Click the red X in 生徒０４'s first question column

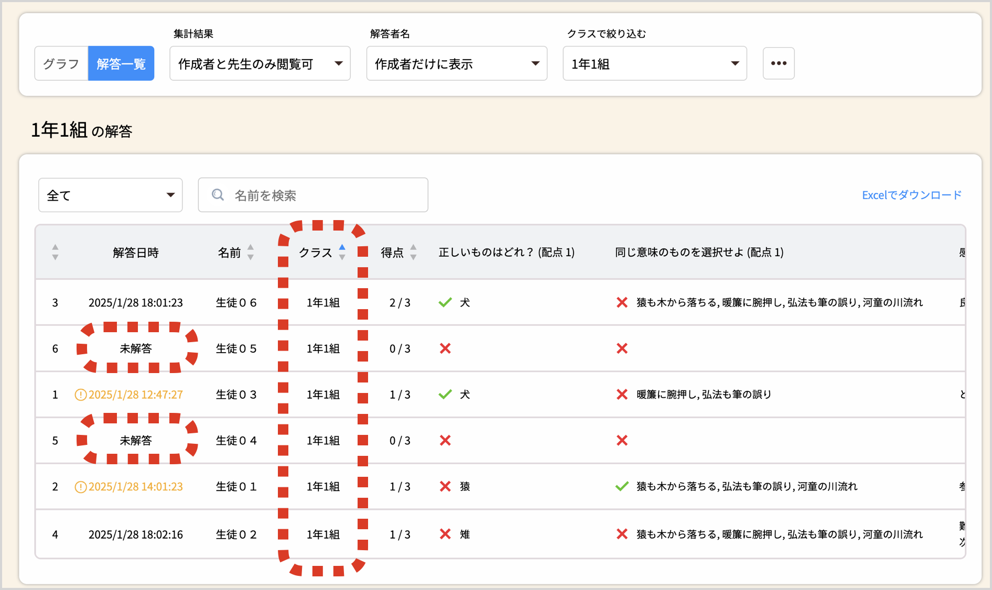445,440
